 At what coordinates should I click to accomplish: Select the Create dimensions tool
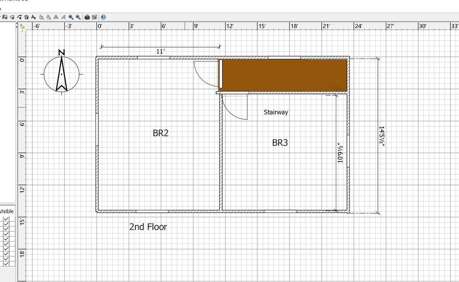pyautogui.click(x=27, y=17)
